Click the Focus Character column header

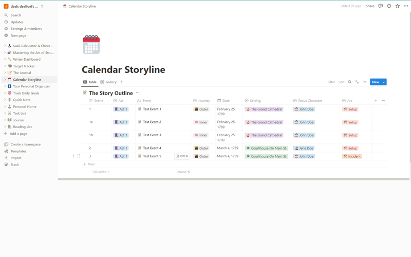click(307, 101)
